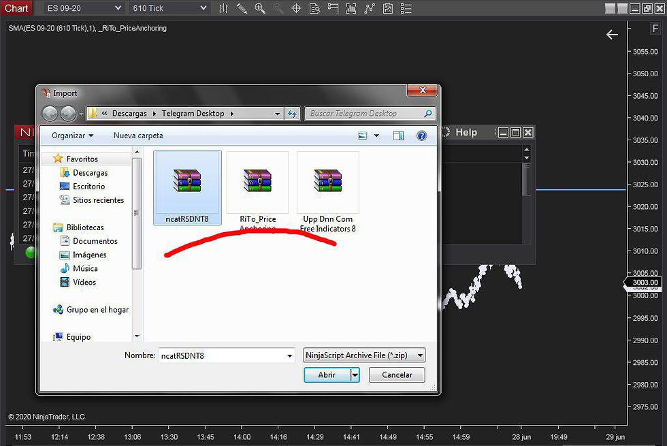Viewport: 667px width, 446px height.
Task: Expand the address bar history dropdown
Action: (x=278, y=114)
